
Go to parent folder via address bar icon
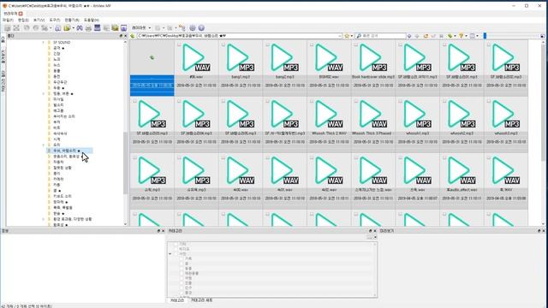[133, 36]
